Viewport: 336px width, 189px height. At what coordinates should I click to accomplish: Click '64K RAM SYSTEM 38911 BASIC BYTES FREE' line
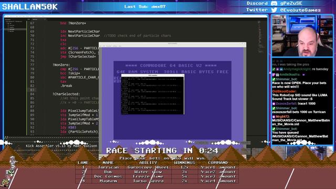tap(173, 71)
